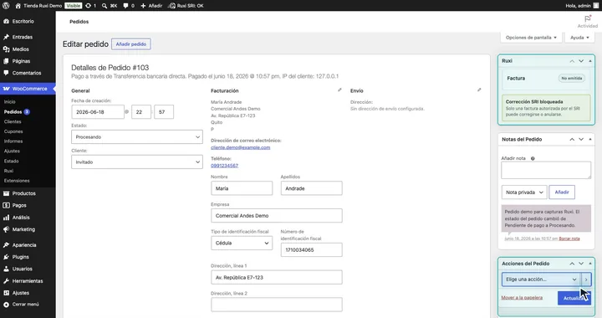The image size is (602, 318).
Task: Open the Actividad flag panel
Action: point(588,22)
